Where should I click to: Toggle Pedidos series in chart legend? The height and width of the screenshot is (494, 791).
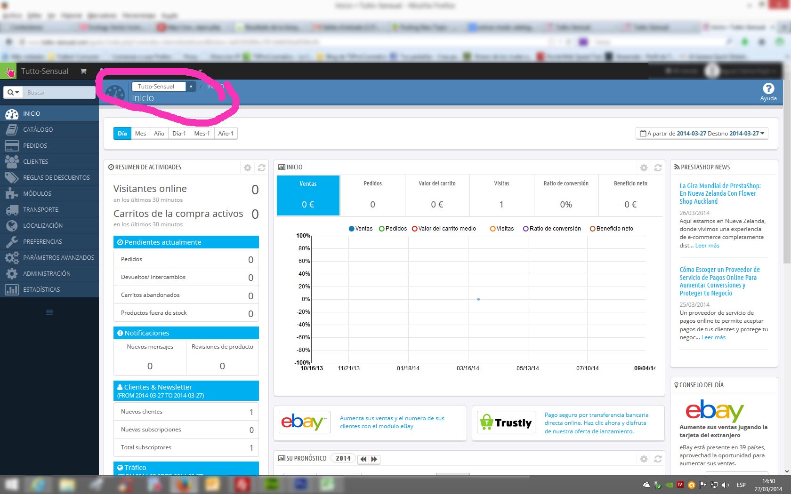(393, 229)
